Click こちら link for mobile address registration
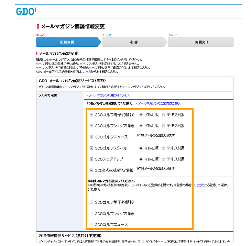This screenshot has height=246, width=251. [200, 185]
